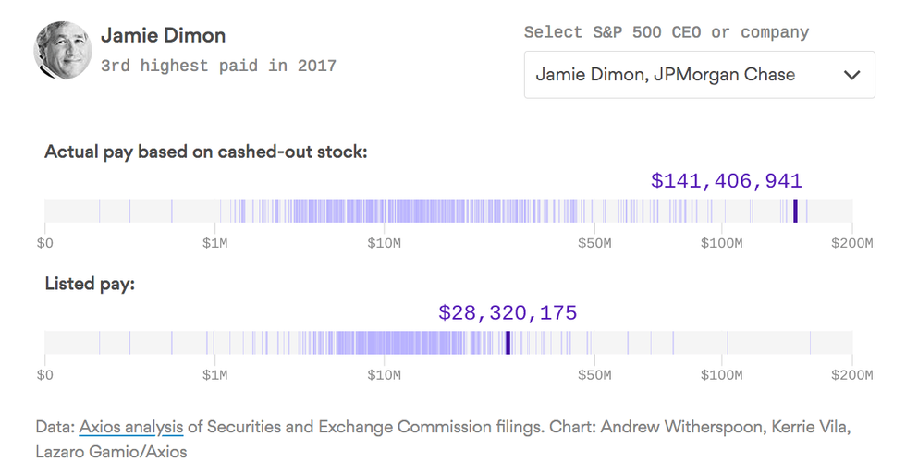Click the Jamie Dimon name heading
Image resolution: width=906 pixels, height=474 pixels.
coord(163,36)
